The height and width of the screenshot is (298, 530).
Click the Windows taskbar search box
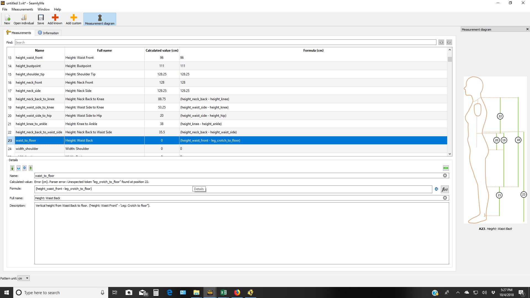coord(61,292)
